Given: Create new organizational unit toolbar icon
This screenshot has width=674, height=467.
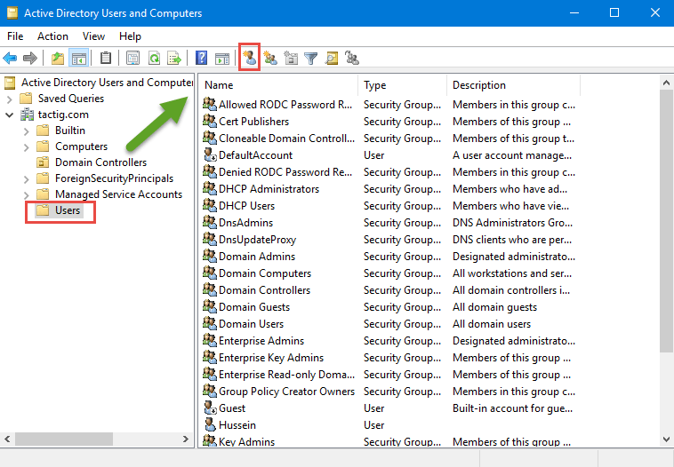Looking at the screenshot, I should pyautogui.click(x=291, y=58).
